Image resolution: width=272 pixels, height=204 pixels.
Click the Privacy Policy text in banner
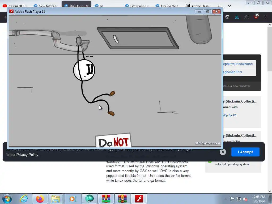point(27,155)
